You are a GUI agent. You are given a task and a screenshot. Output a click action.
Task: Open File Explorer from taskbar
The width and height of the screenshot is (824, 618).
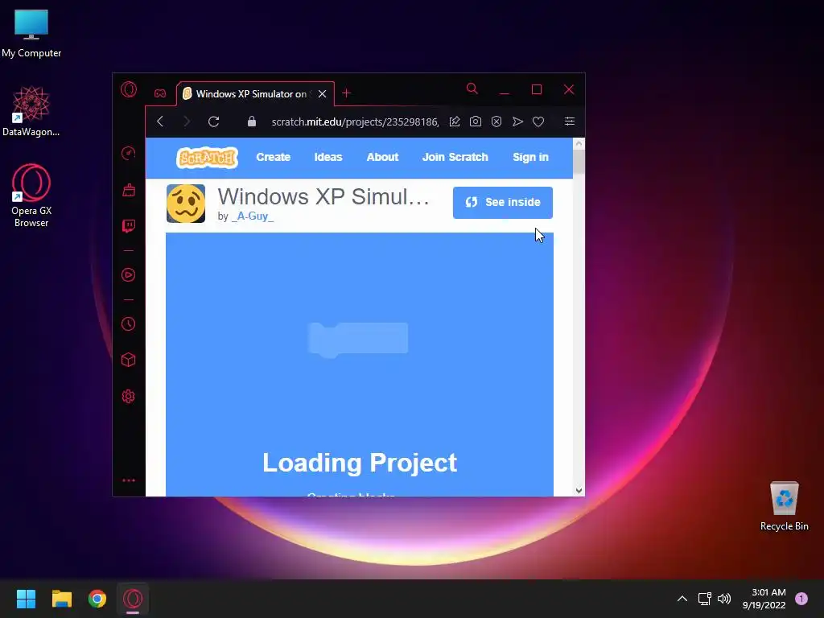click(61, 599)
